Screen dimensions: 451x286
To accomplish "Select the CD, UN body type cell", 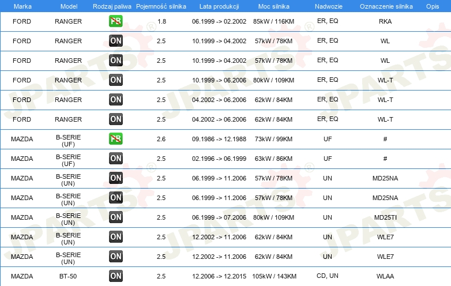I will tap(328, 276).
